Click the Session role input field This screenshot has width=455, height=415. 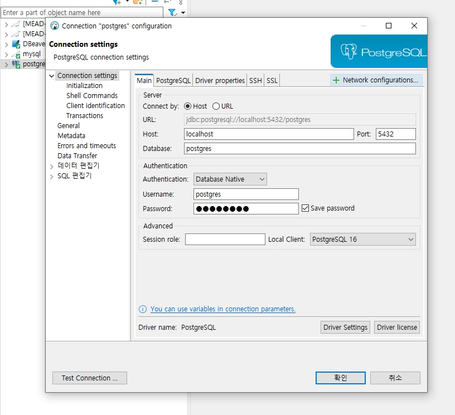pos(225,240)
